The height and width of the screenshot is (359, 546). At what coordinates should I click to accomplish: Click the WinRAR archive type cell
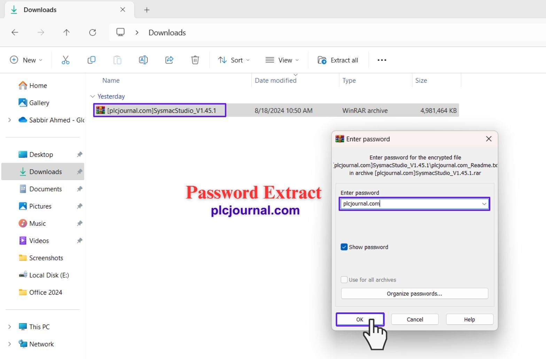pos(365,111)
